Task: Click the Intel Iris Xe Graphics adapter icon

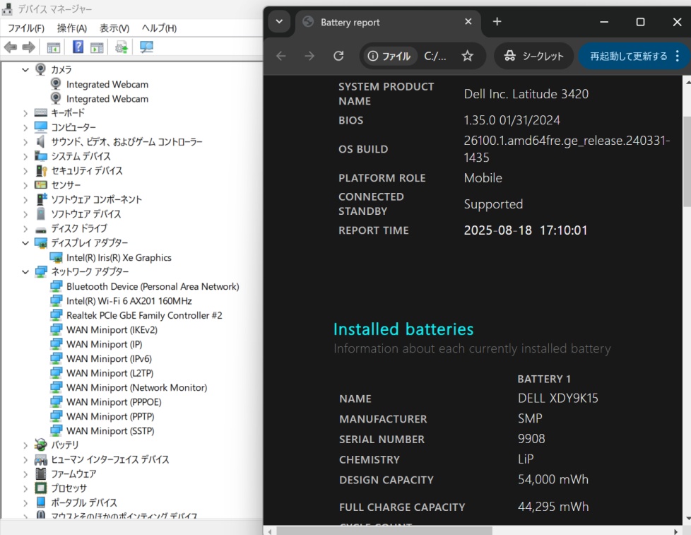Action: [x=56, y=257]
